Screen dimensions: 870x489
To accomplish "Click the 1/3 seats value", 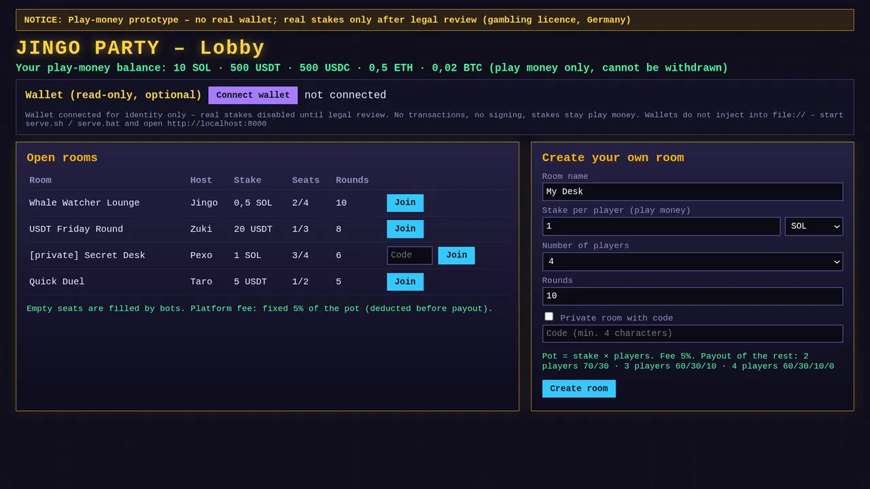I will [300, 230].
